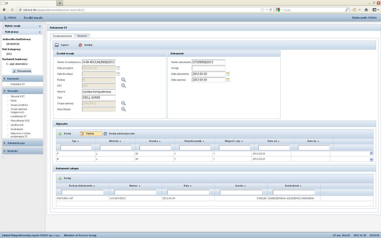Click the Zapisz save icon
The width and height of the screenshot is (381, 238).
(57, 45)
